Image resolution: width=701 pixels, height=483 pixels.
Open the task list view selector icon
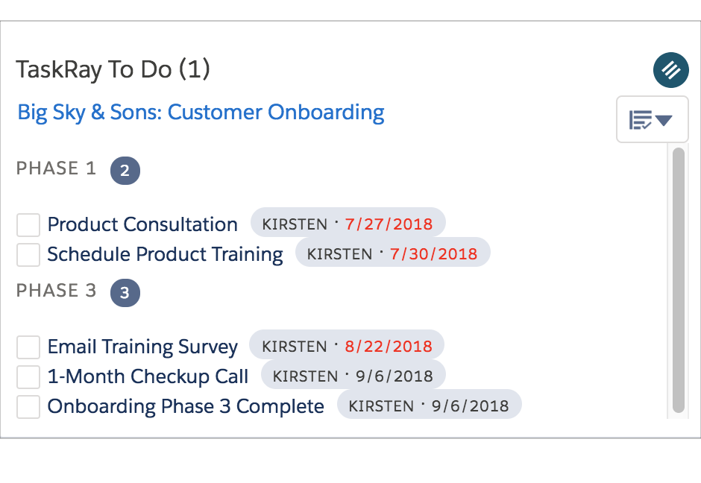coord(652,119)
